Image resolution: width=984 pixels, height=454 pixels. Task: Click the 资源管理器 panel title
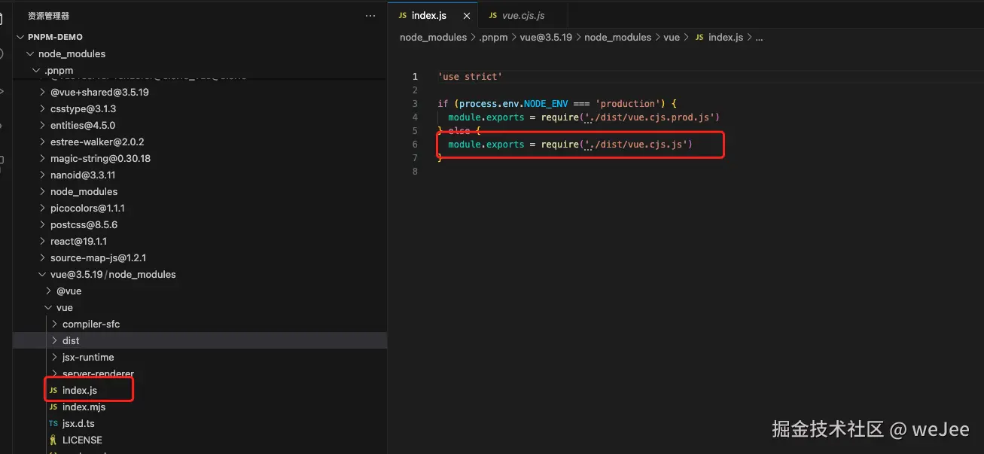coord(48,15)
